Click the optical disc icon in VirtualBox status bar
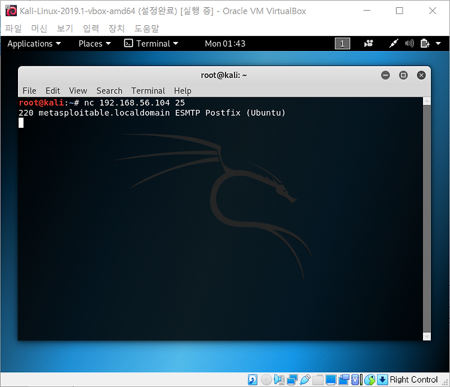Viewport: 450px width, 387px height. click(266, 380)
